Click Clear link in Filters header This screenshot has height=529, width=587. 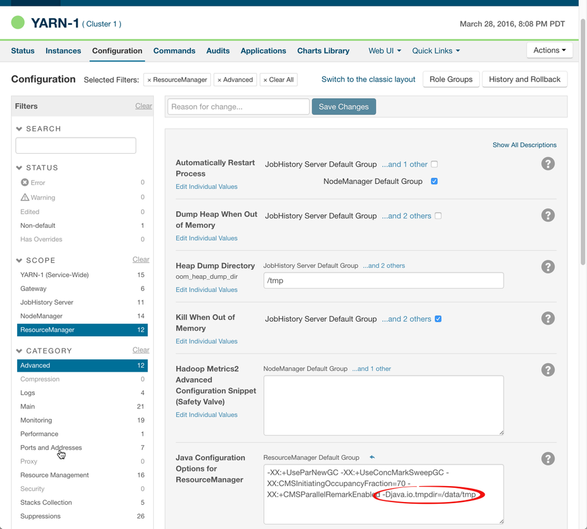[144, 106]
